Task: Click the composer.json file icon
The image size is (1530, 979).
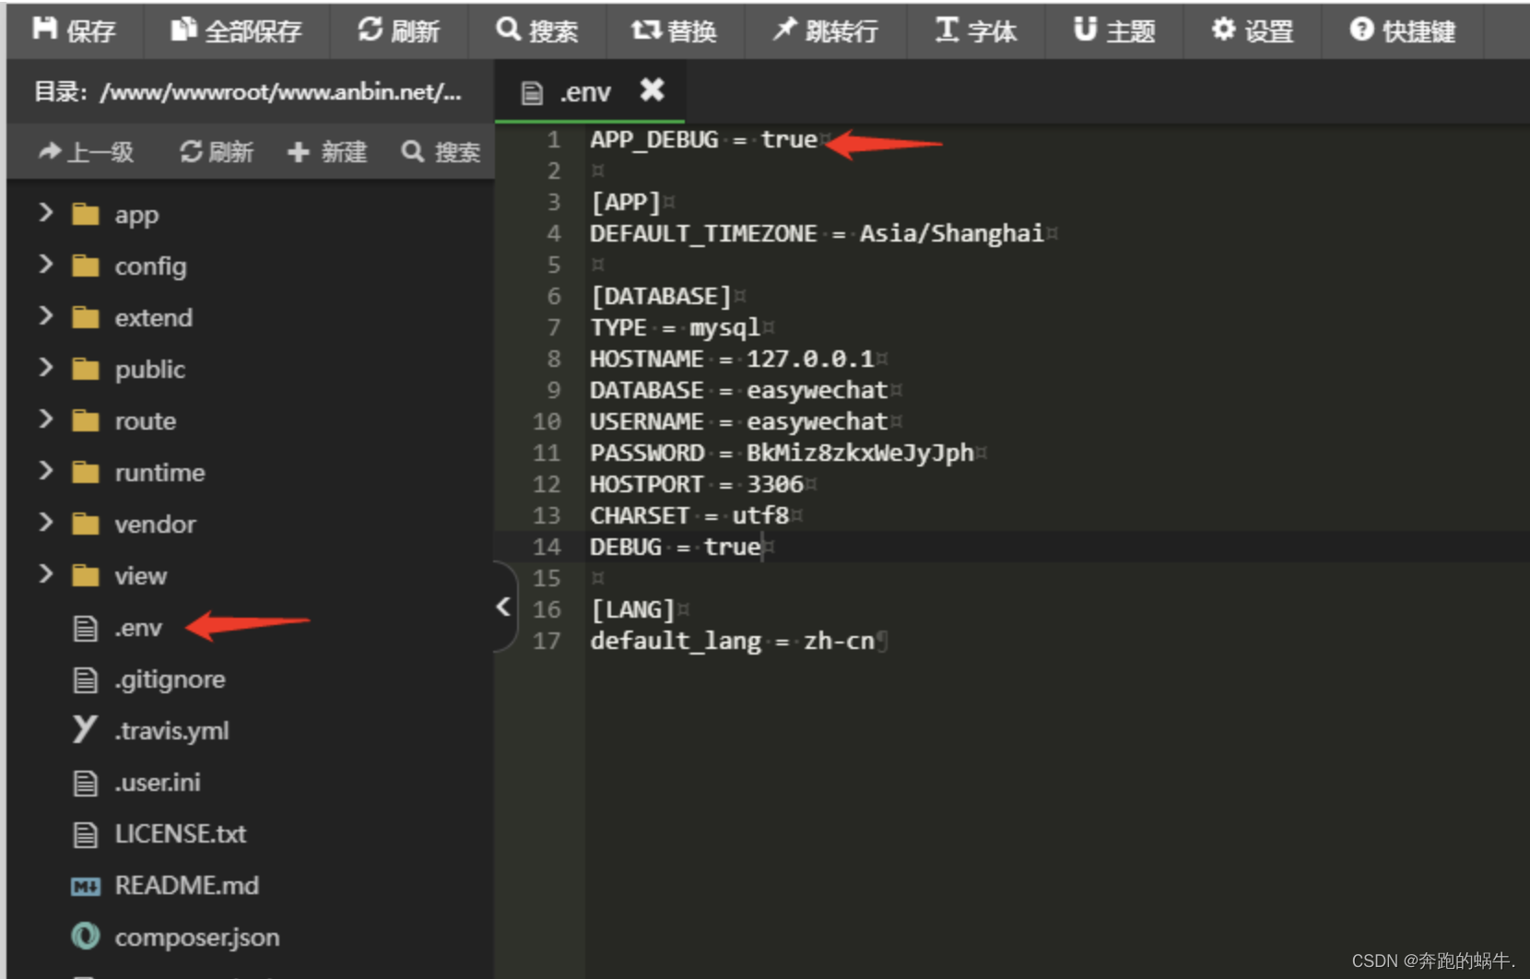Action: click(x=86, y=937)
